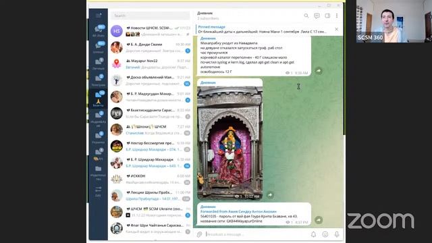Open the Б. Р. Мадхусудан Махарадж channel
The width and height of the screenshot is (432, 243).
150,97
